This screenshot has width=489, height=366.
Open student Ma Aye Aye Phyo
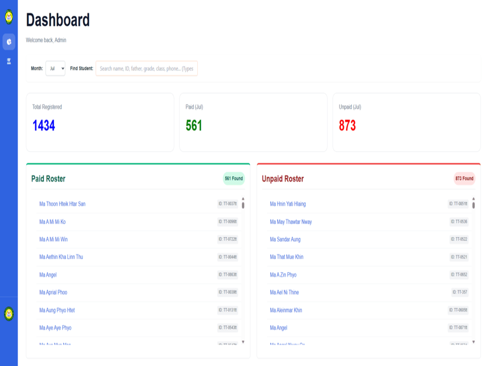point(55,328)
